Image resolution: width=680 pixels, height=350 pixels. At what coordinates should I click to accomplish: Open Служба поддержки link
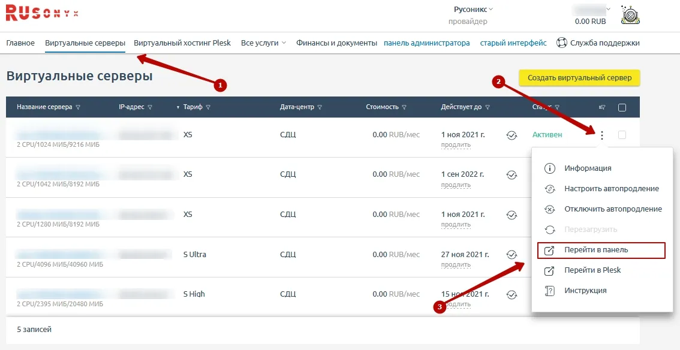tap(604, 43)
